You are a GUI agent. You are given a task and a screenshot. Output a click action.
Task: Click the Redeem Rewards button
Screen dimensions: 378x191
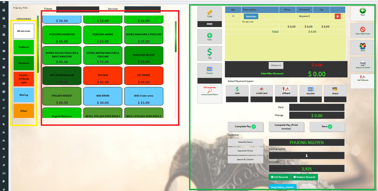tap(304, 177)
